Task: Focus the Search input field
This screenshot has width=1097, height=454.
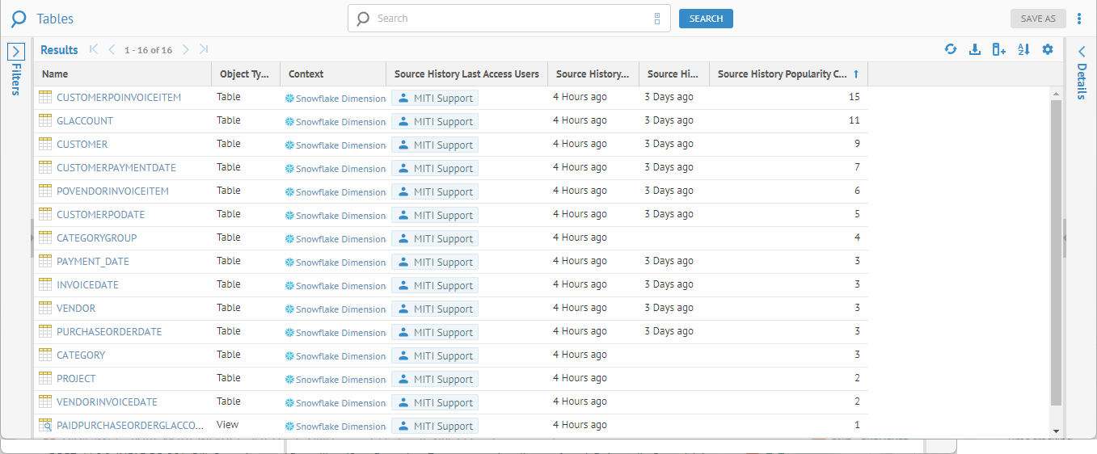Action: coord(509,19)
